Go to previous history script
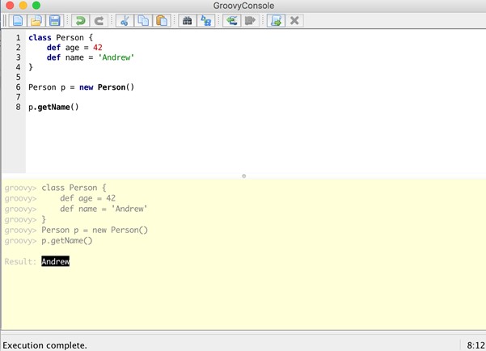 pos(231,21)
